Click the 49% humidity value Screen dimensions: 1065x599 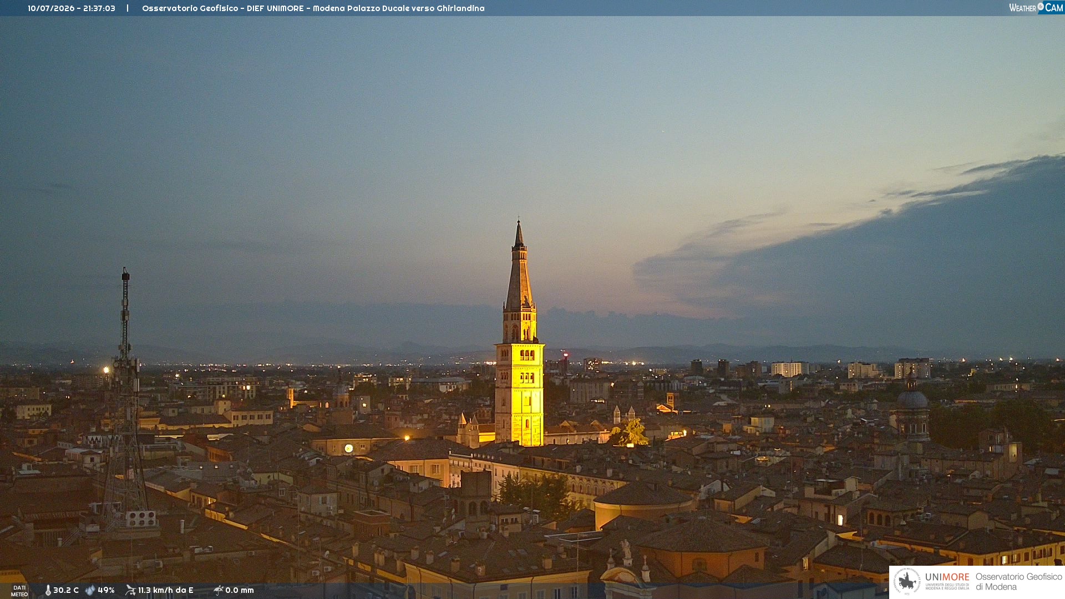click(x=106, y=590)
